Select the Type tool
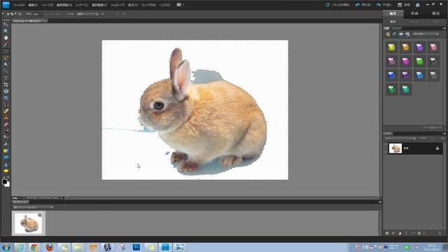448x252 pixels. point(6,78)
